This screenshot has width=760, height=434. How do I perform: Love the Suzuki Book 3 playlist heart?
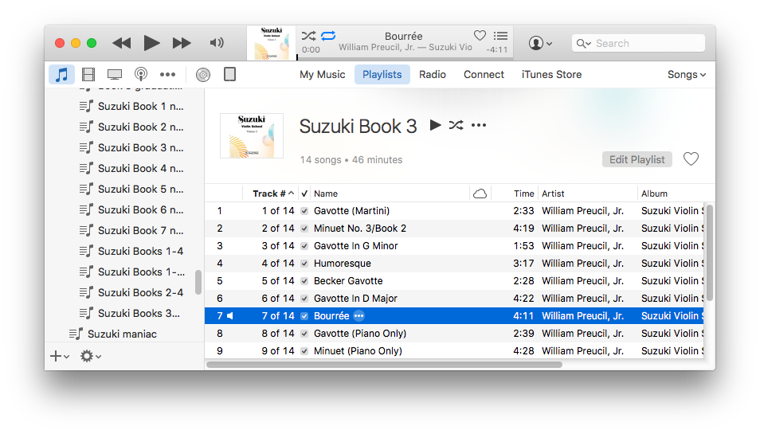[691, 159]
